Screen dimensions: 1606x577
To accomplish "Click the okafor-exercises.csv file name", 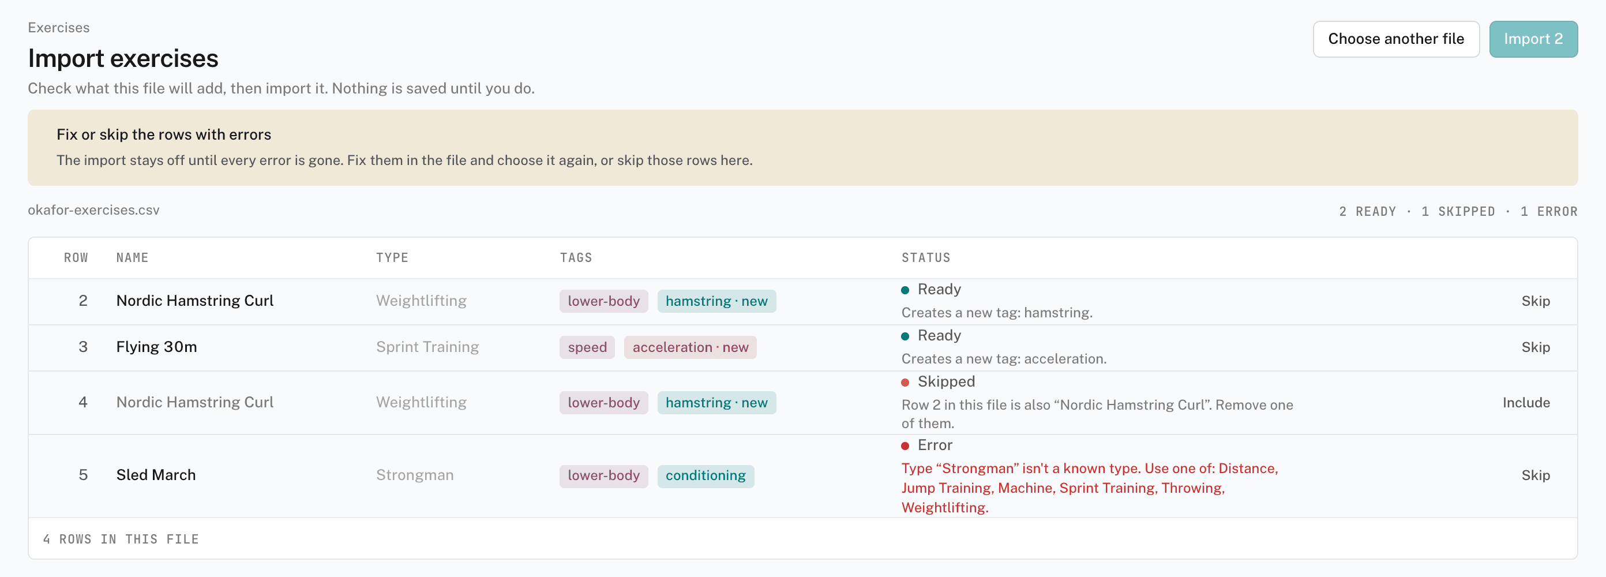I will point(93,210).
